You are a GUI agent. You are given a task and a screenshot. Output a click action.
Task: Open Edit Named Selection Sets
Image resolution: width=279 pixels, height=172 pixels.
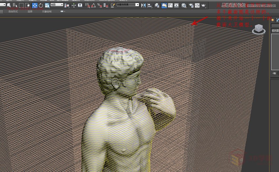(113, 5)
